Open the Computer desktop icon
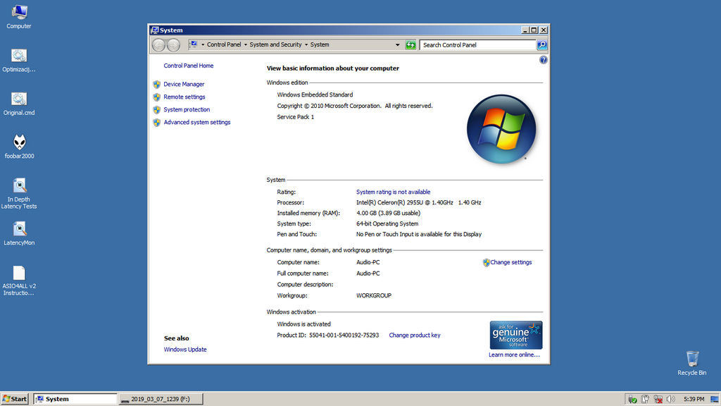This screenshot has height=406, width=721. pos(19,13)
